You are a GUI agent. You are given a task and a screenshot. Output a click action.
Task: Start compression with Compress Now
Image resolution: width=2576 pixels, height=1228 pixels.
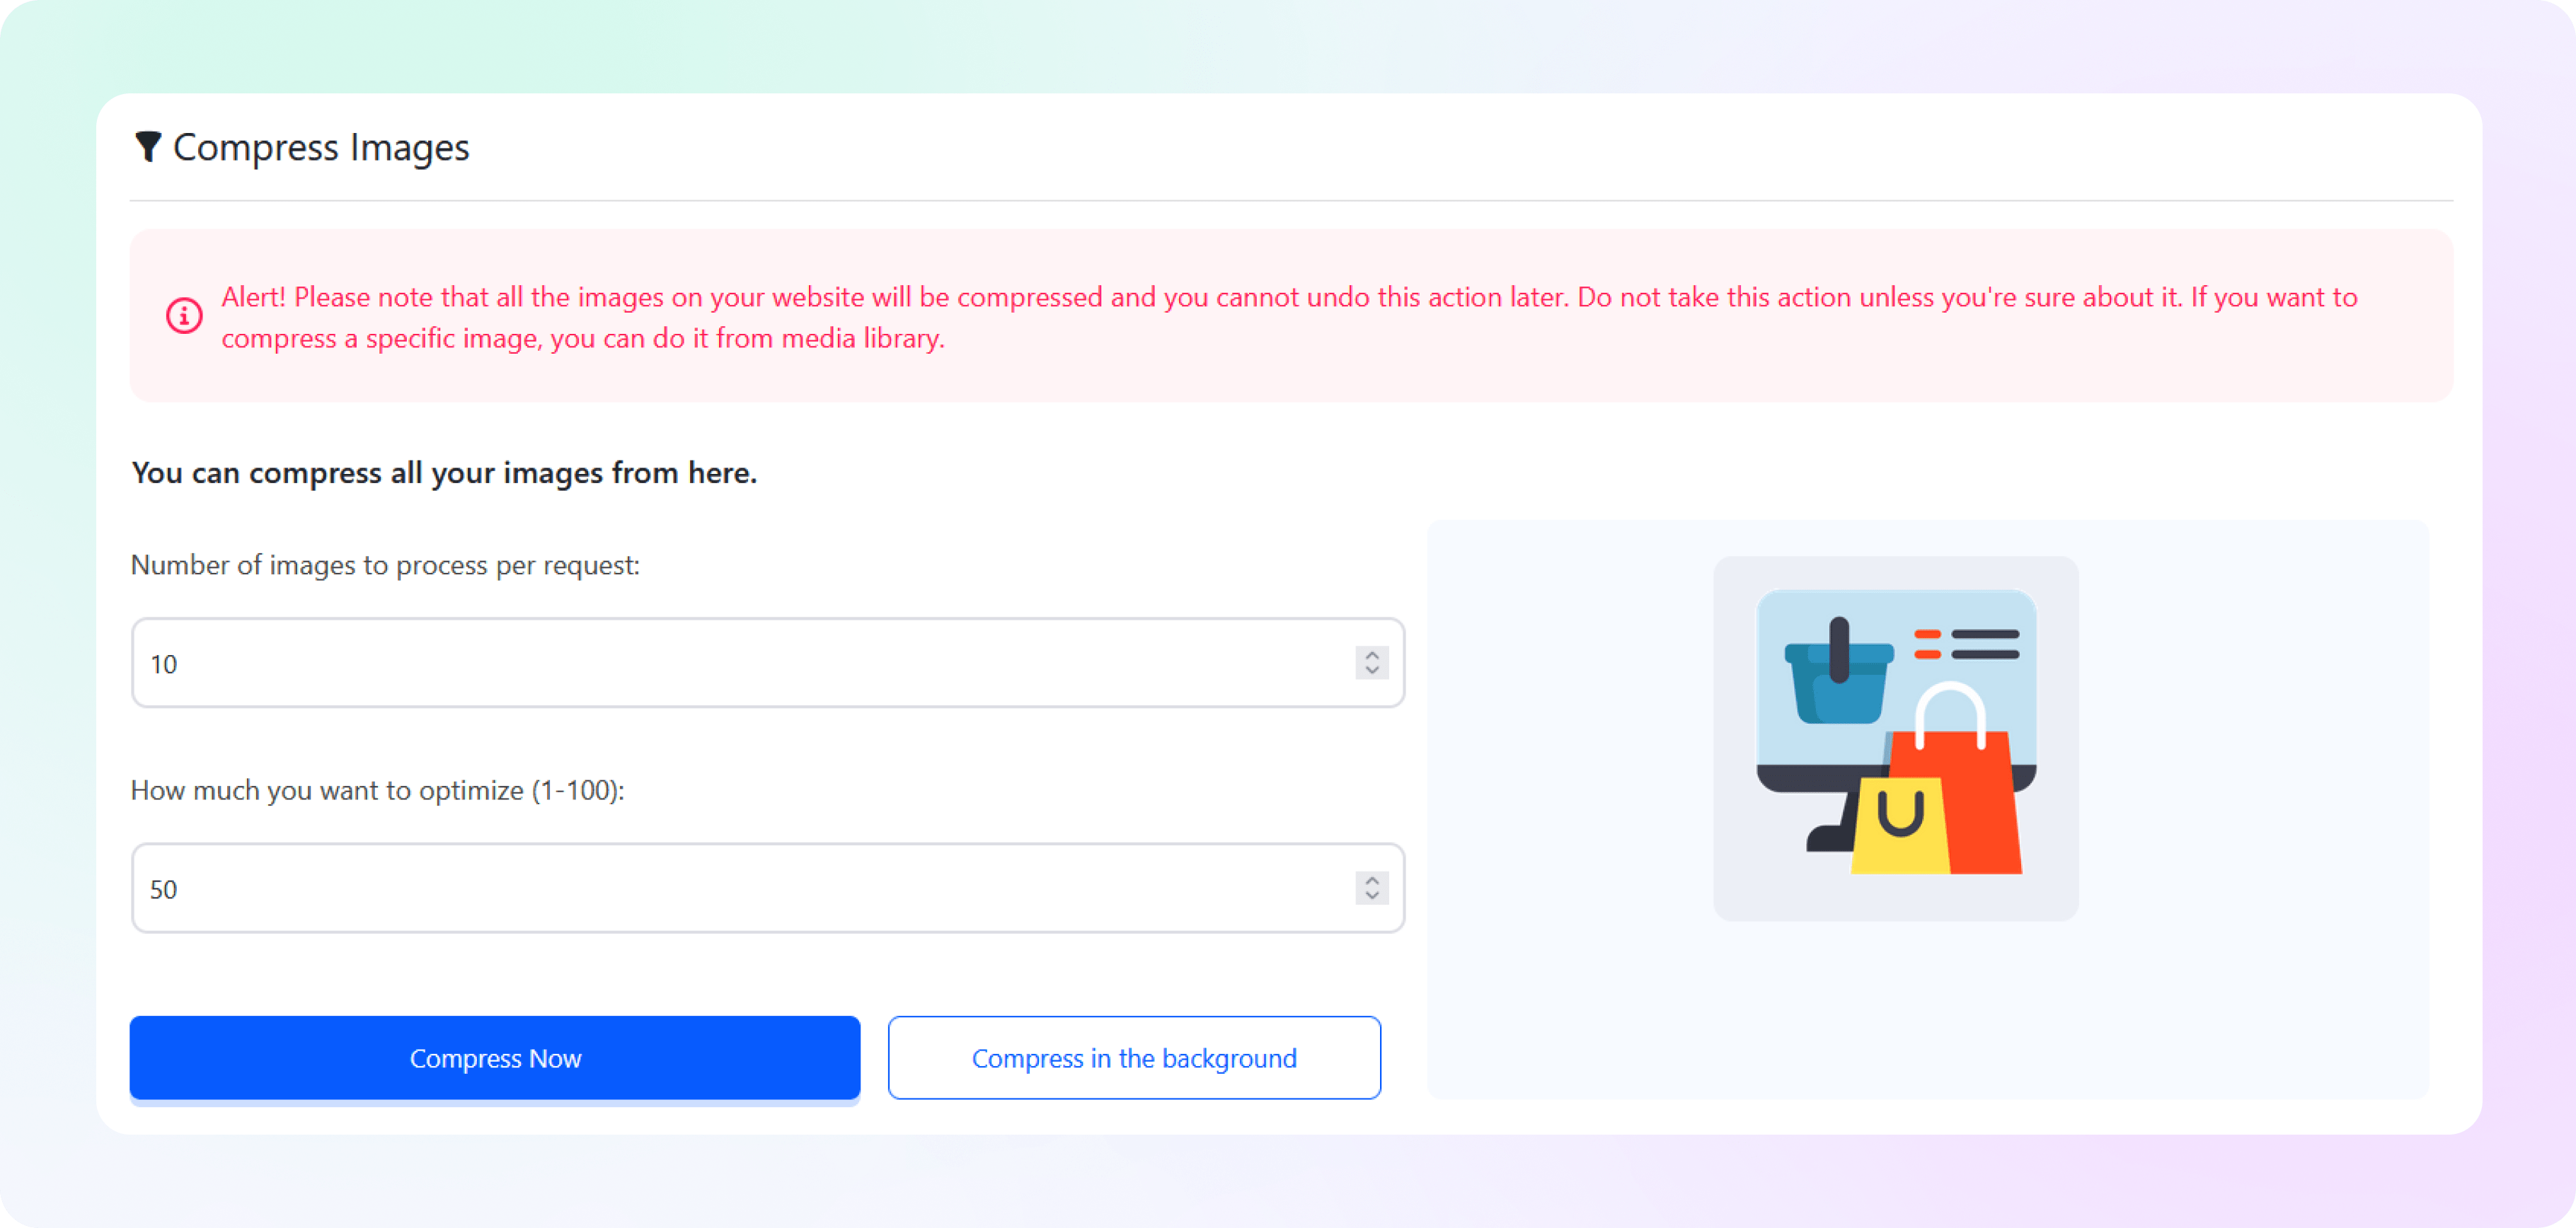pyautogui.click(x=495, y=1058)
